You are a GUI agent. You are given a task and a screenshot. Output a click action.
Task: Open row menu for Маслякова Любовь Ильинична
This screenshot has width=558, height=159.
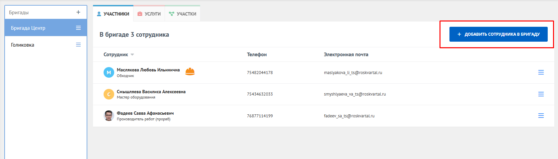click(541, 72)
